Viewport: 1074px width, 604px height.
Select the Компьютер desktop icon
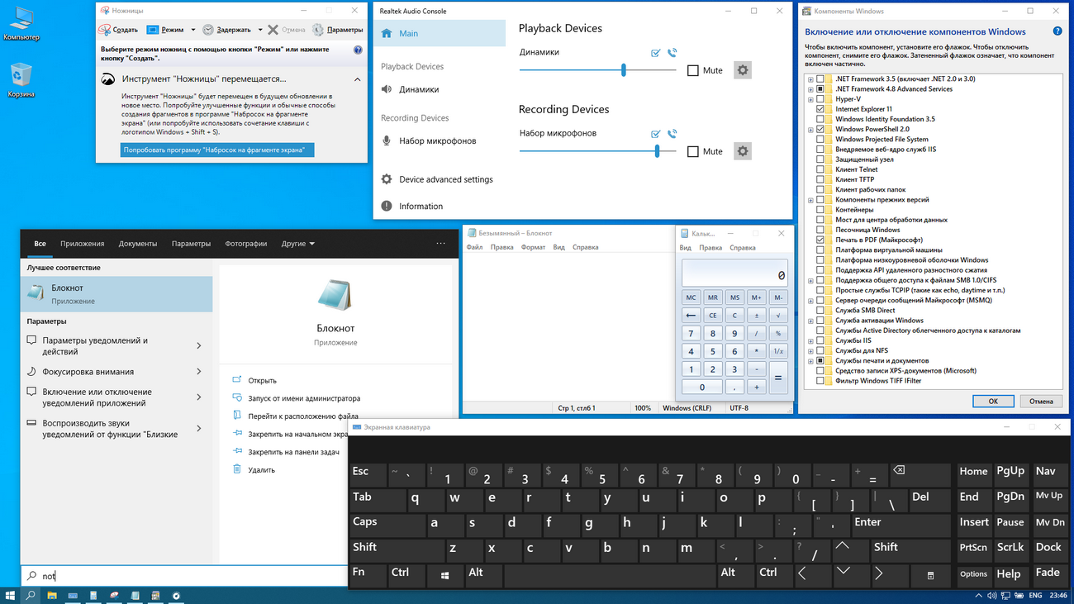click(21, 24)
